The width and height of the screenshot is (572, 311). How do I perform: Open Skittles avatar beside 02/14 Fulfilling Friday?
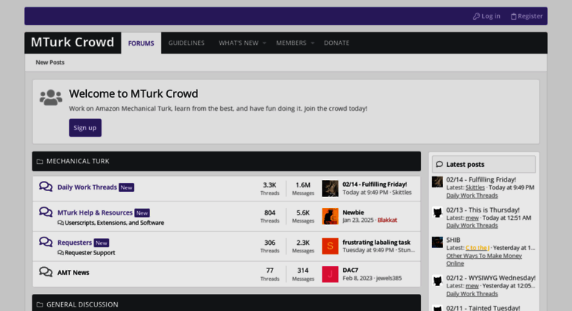(x=330, y=188)
